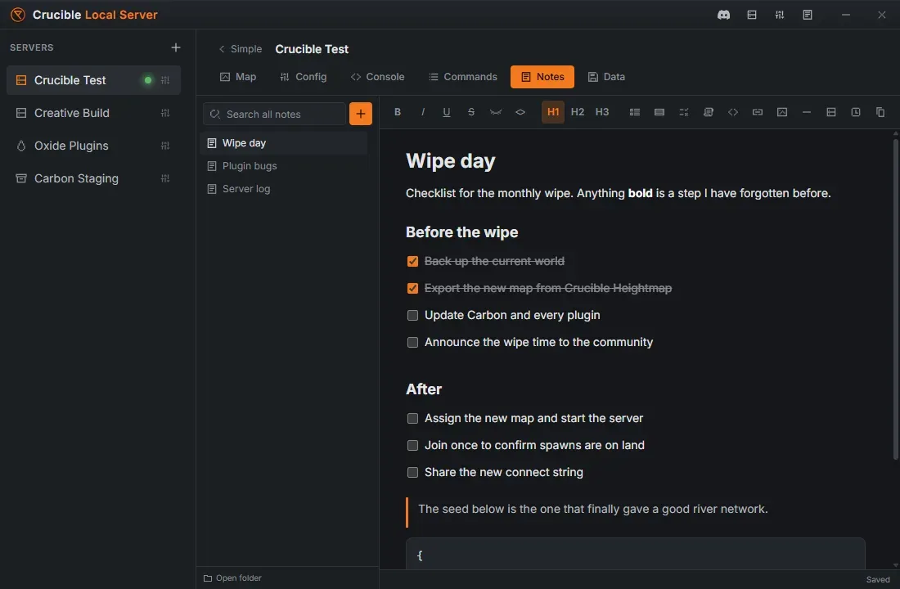Click the open-eye formatting icon
Screen dimensions: 900x589
click(x=520, y=112)
